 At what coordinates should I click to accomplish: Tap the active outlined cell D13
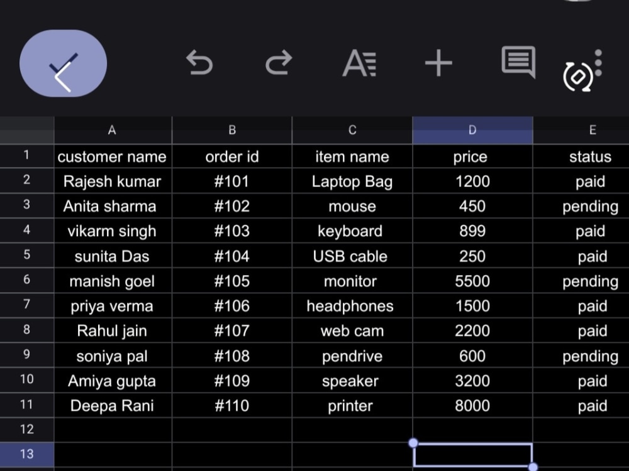pyautogui.click(x=472, y=455)
